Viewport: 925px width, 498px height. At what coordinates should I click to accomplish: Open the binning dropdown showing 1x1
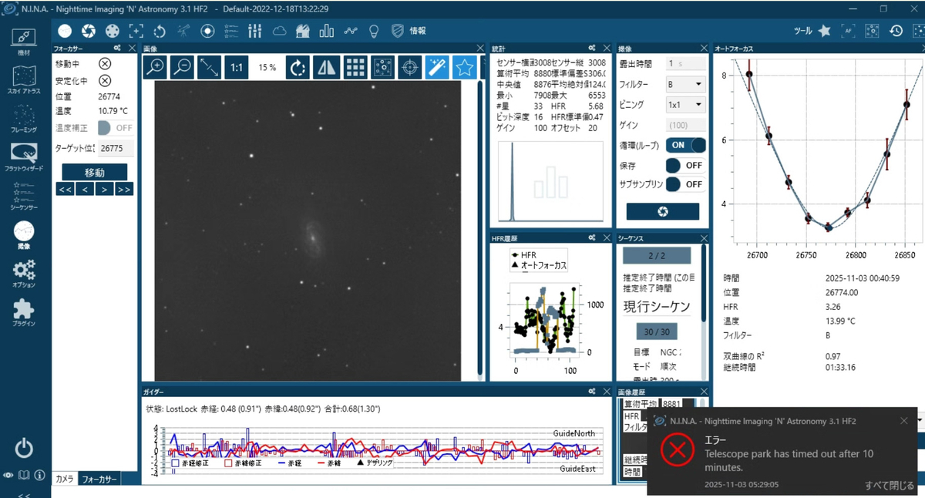686,104
